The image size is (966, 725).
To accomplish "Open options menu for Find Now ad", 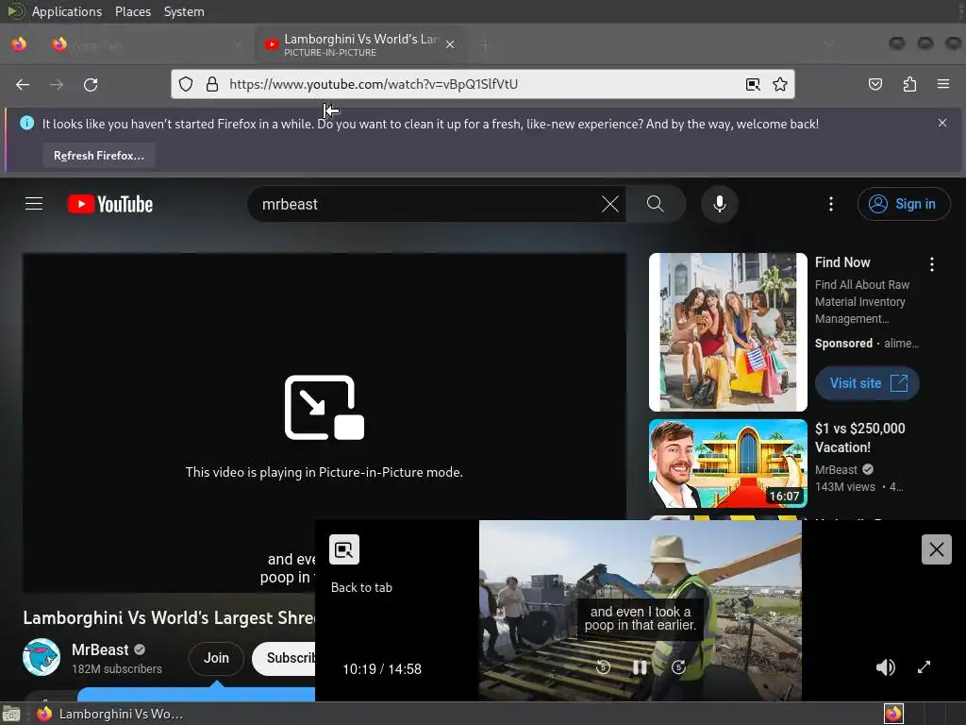I will click(x=931, y=264).
